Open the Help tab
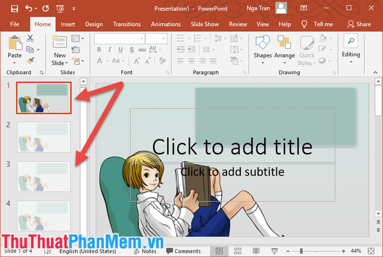Screen dimensions: 383x257 [285, 24]
